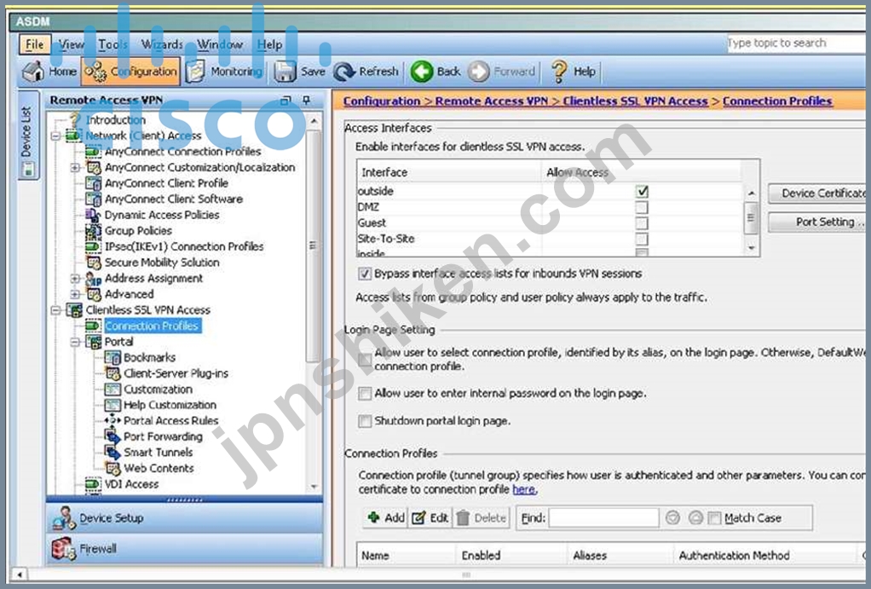This screenshot has width=871, height=589.
Task: Restore the Remote Access VPN panel window icon
Action: pos(286,101)
